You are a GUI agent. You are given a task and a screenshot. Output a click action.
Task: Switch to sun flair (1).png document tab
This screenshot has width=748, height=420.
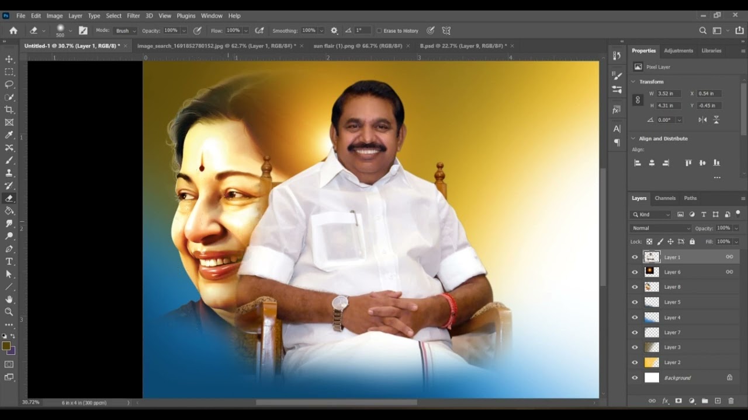358,45
